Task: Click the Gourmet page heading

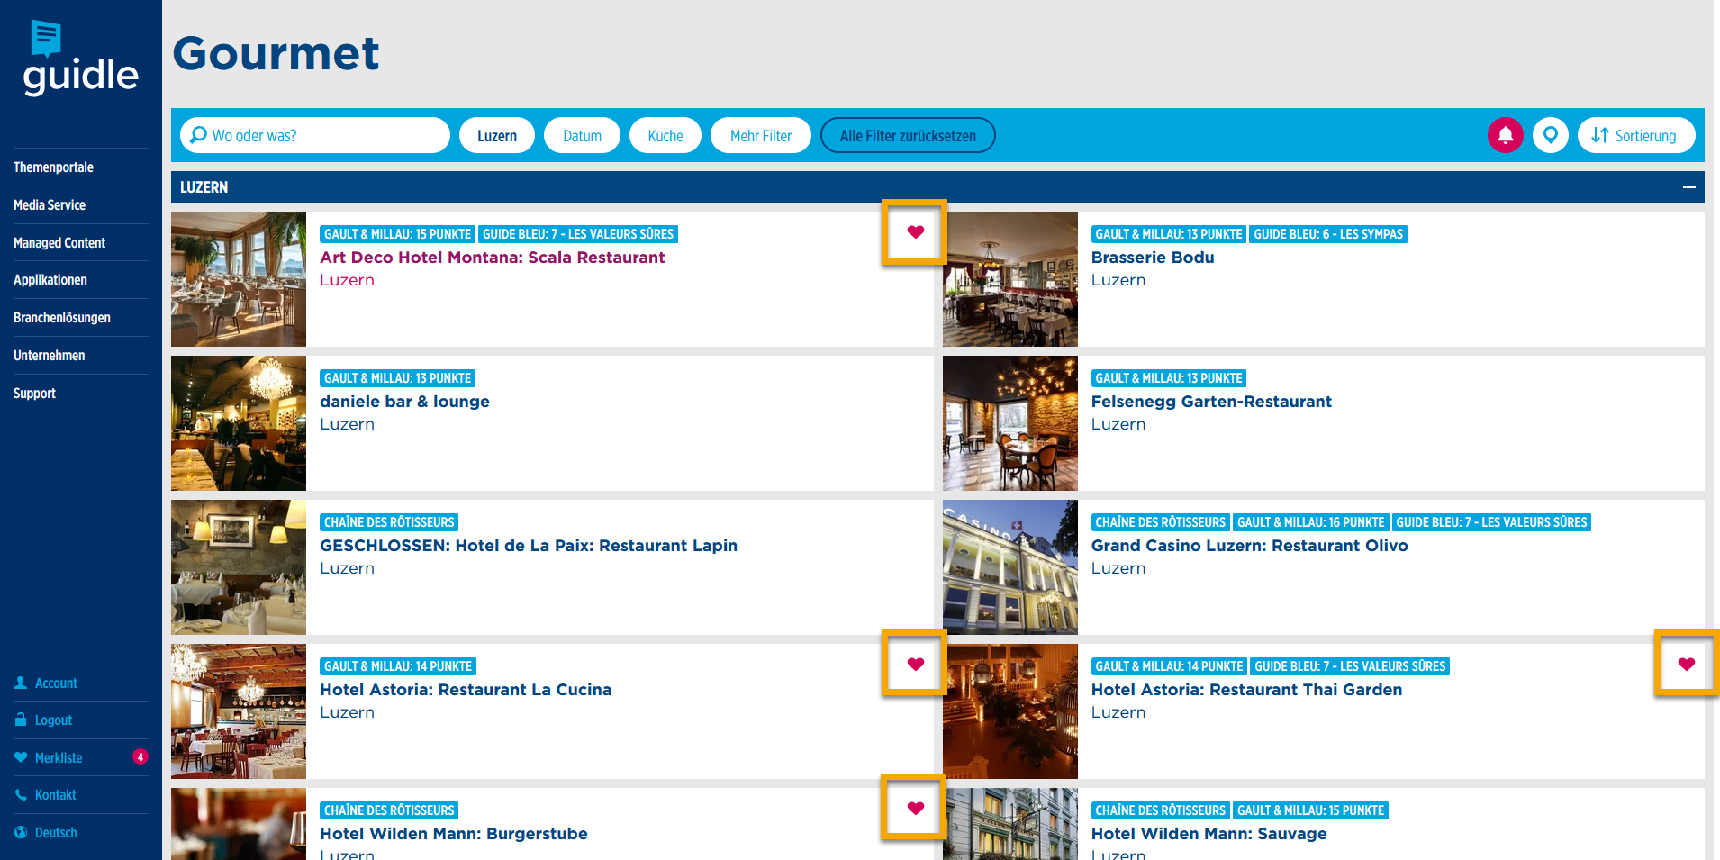Action: 276,53
